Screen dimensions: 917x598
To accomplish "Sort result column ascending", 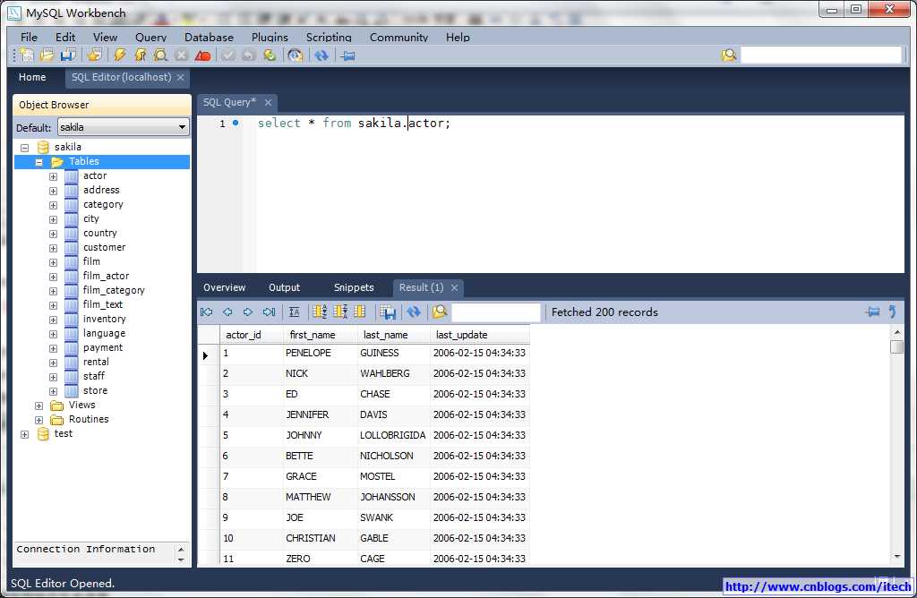I will [320, 312].
